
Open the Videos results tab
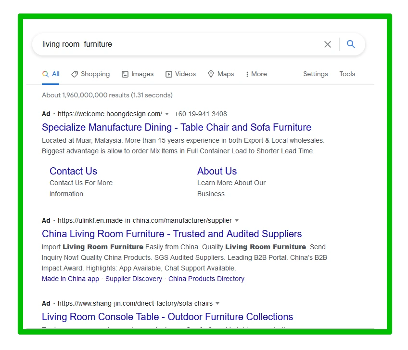(x=181, y=74)
